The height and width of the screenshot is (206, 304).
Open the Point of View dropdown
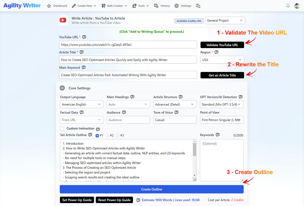pyautogui.click(x=222, y=120)
